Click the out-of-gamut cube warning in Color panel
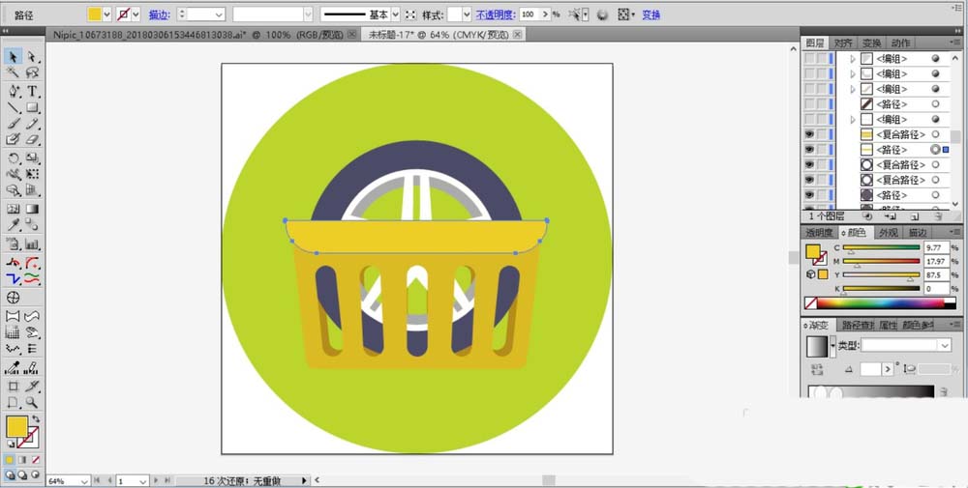Screen dimensions: 968x488 (810, 274)
